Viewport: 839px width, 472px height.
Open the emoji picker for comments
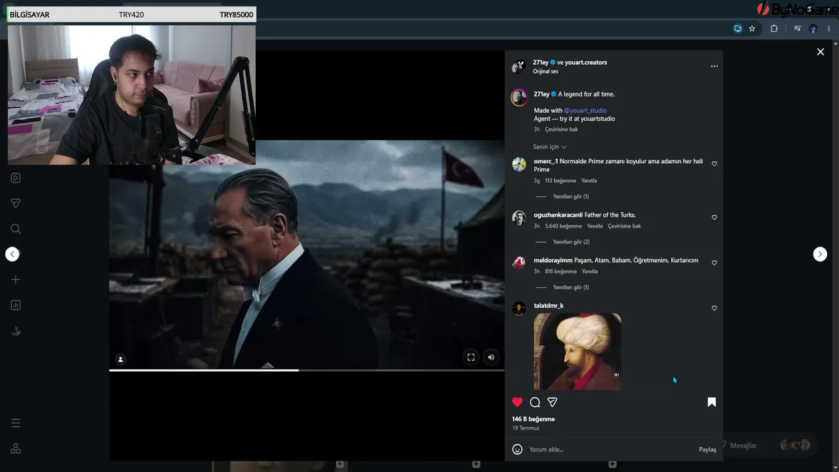tap(517, 450)
